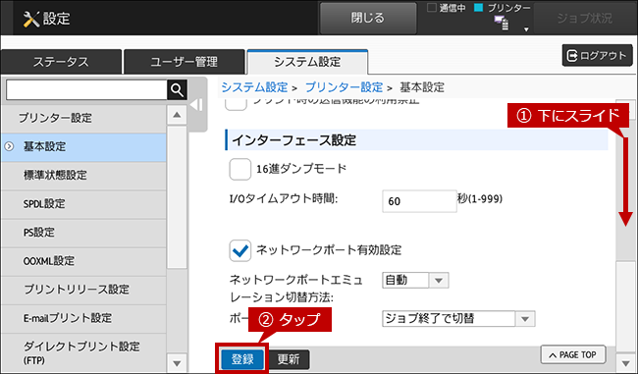Click the 秒(1-999) range text
The width and height of the screenshot is (638, 374).
coord(480,198)
